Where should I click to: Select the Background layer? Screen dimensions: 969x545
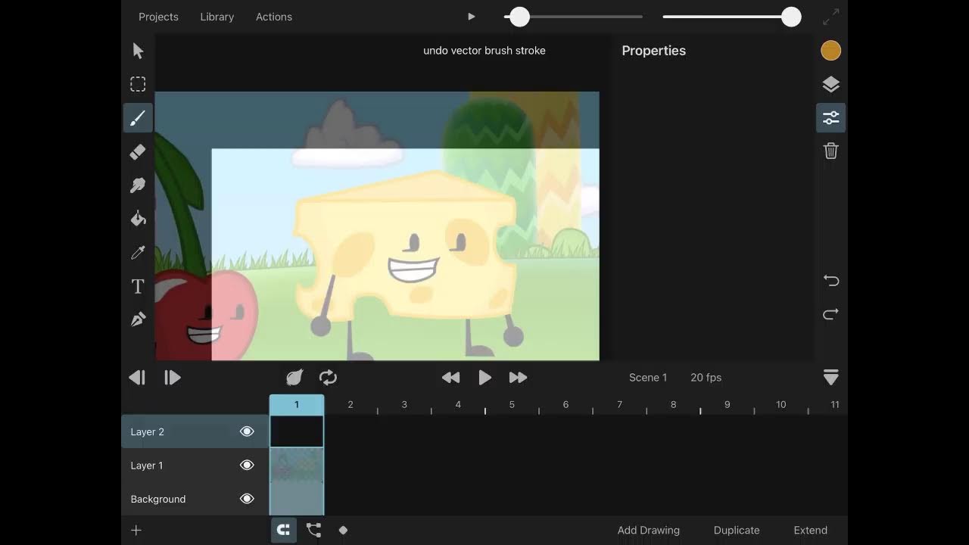(195, 499)
